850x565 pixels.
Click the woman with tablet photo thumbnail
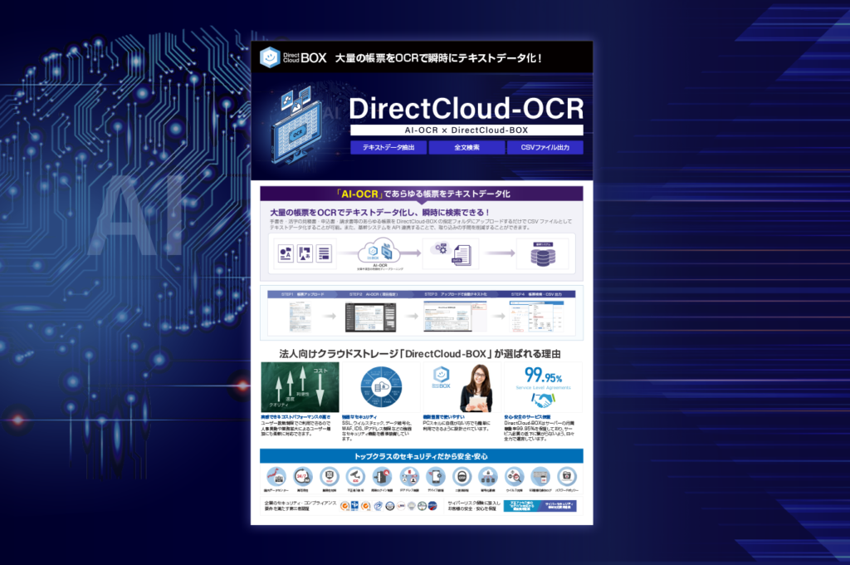(x=478, y=389)
